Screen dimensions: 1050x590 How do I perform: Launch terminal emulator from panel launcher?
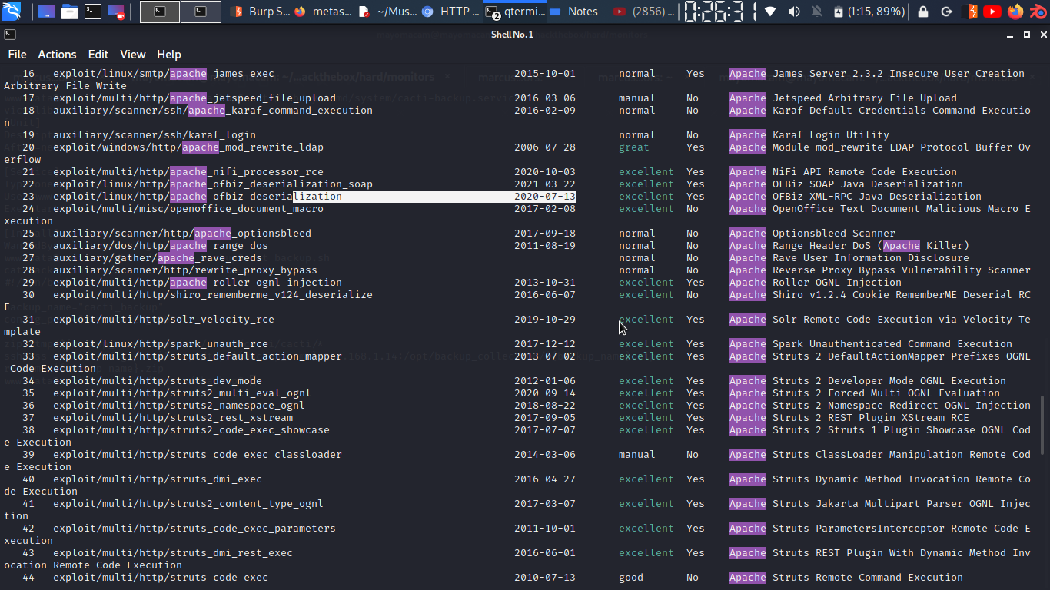(x=93, y=12)
